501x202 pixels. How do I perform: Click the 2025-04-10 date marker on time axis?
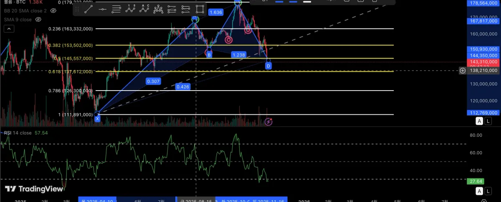pos(97,200)
